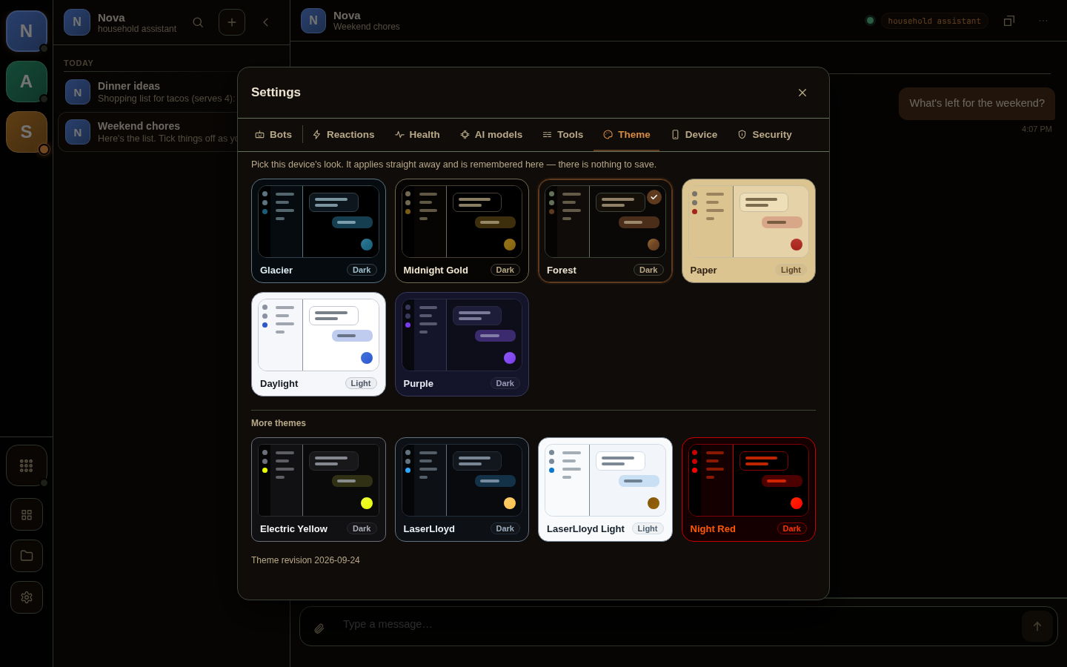Select the Electric Yellow theme

tap(319, 489)
